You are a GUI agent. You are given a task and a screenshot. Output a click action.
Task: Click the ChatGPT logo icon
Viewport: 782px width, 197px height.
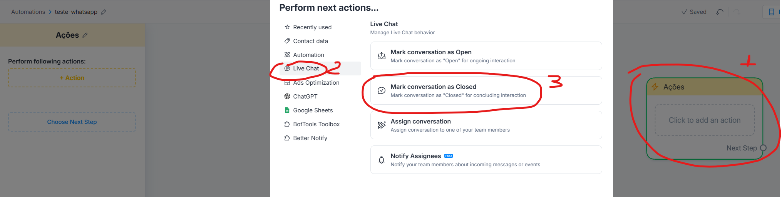tap(287, 96)
